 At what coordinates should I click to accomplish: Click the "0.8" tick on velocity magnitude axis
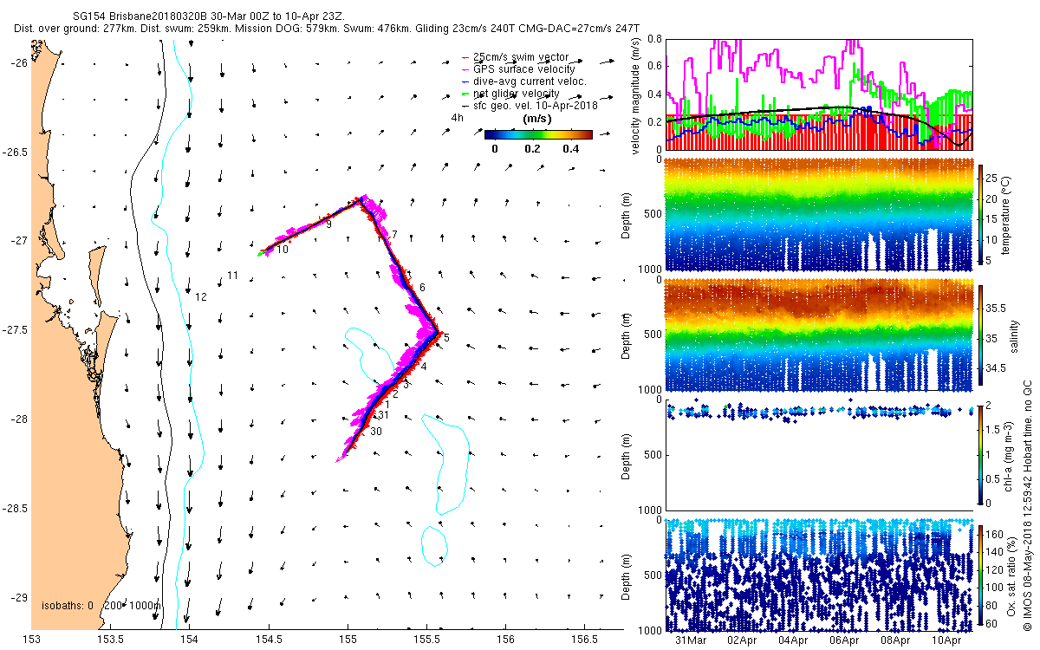tap(653, 39)
